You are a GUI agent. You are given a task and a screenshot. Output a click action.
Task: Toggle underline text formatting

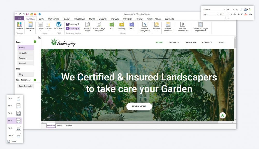[231, 14]
